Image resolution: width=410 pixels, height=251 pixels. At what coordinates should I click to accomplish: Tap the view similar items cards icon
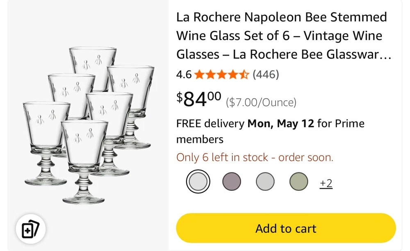point(31,229)
